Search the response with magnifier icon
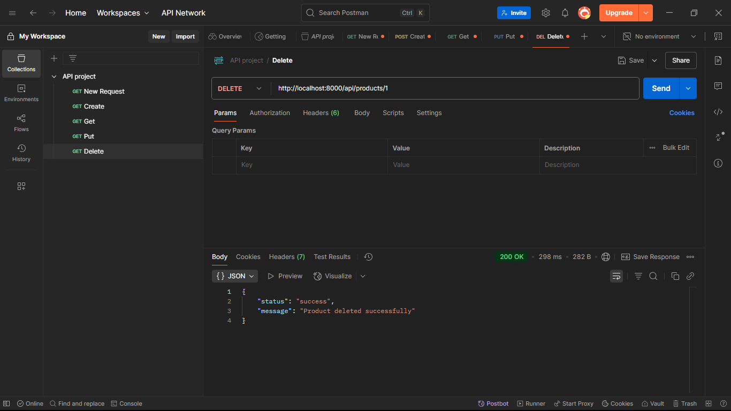Viewport: 731px width, 411px height. (653, 276)
